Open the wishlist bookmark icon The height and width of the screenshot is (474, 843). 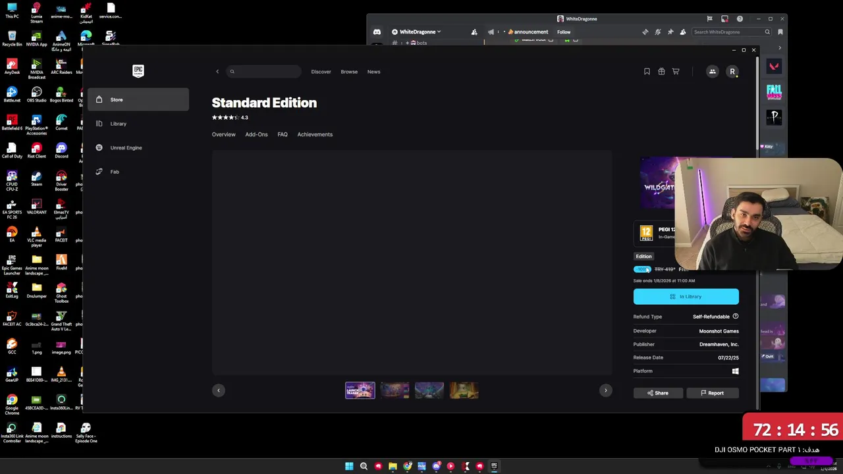click(x=647, y=72)
